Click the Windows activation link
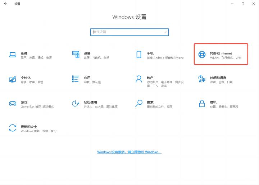This screenshot has height=185, width=259. pyautogui.click(x=129, y=152)
